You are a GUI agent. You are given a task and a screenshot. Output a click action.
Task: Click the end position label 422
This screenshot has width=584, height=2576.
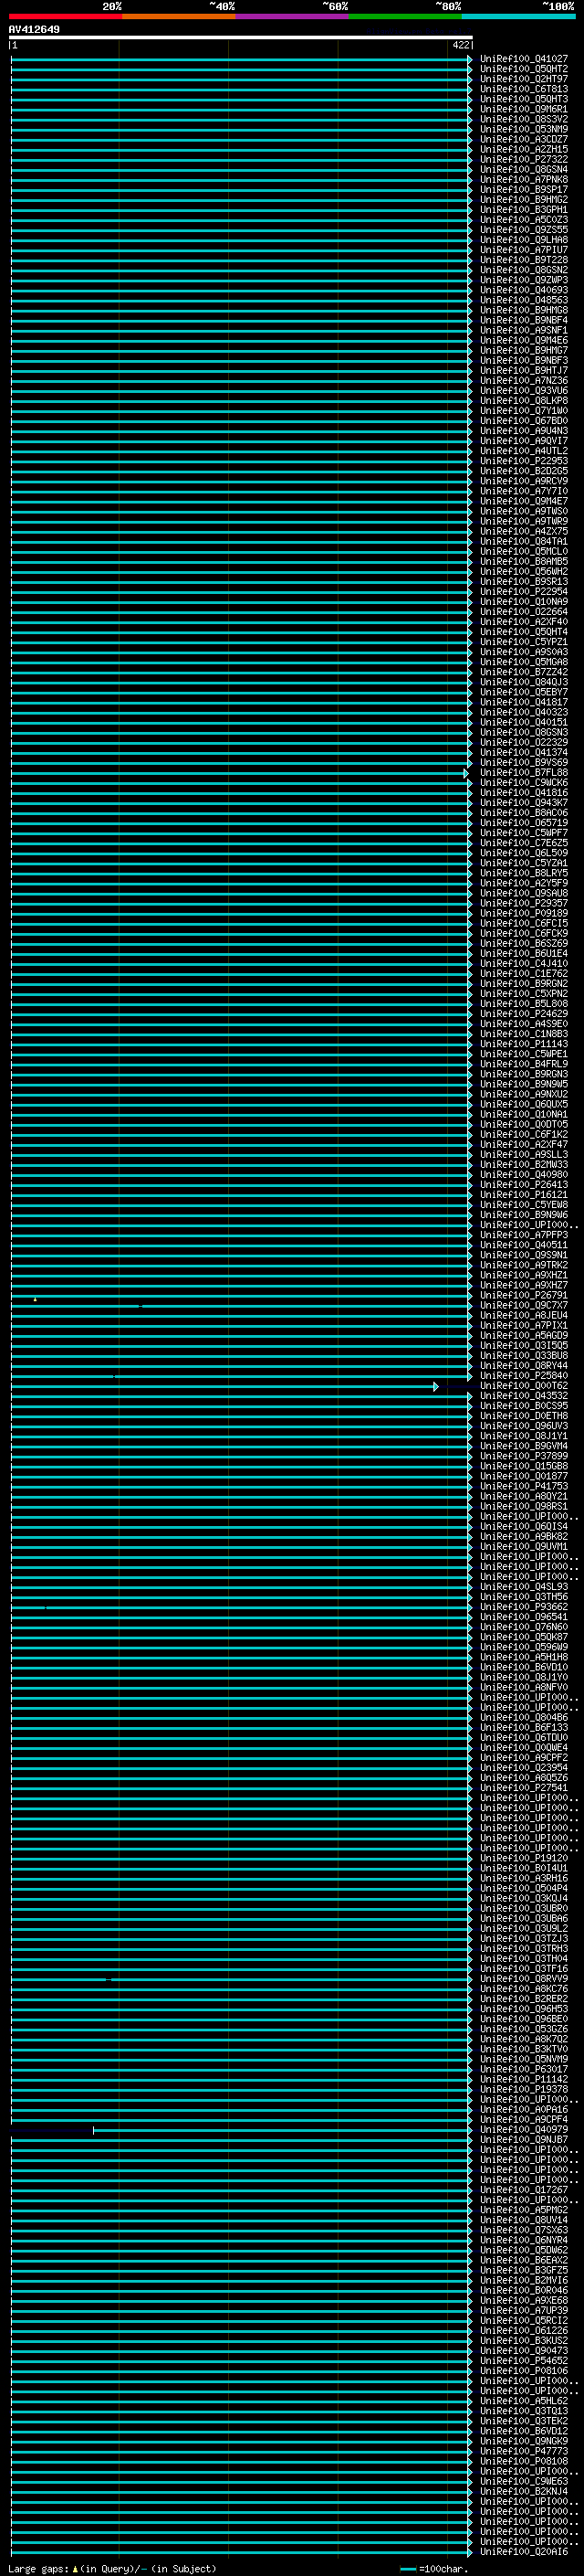coord(460,45)
